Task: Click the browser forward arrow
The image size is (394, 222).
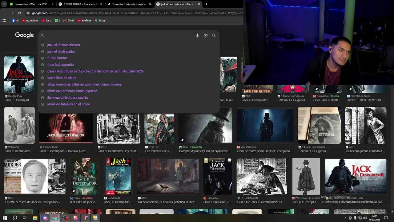Action: pos(12,13)
